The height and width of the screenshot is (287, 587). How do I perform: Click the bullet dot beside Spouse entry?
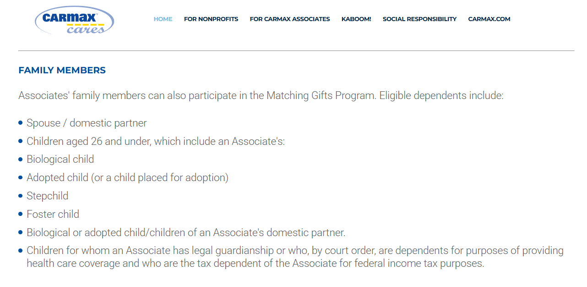pyautogui.click(x=21, y=123)
